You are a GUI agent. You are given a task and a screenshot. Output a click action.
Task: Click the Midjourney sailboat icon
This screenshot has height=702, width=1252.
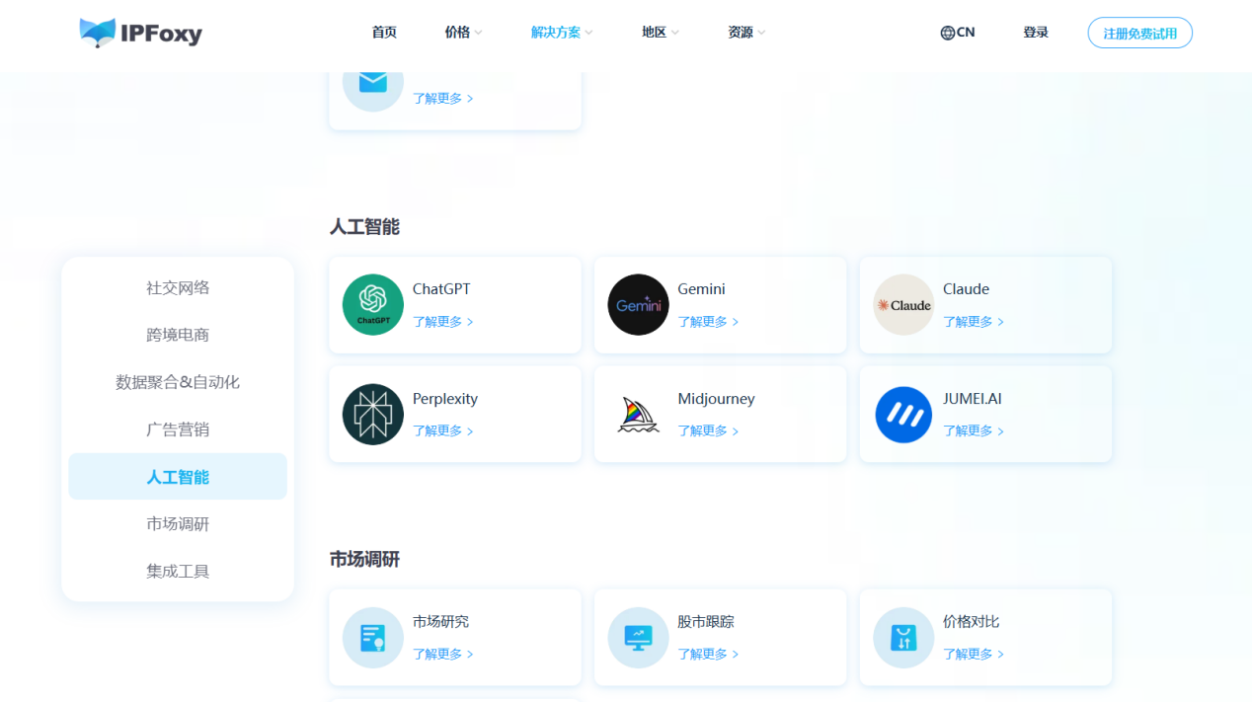(638, 415)
